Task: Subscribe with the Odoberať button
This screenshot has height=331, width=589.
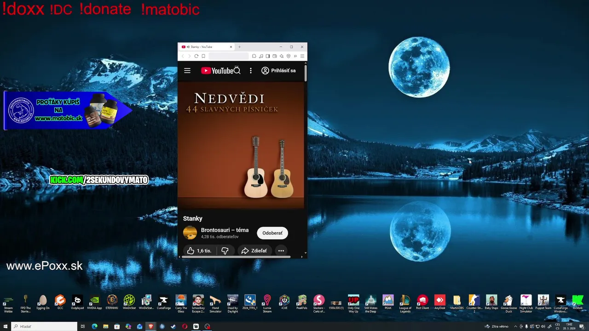Action: pos(272,233)
